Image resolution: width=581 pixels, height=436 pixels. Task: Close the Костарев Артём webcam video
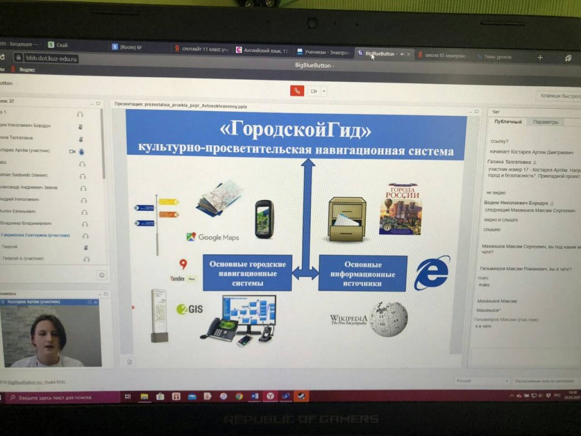click(x=96, y=303)
